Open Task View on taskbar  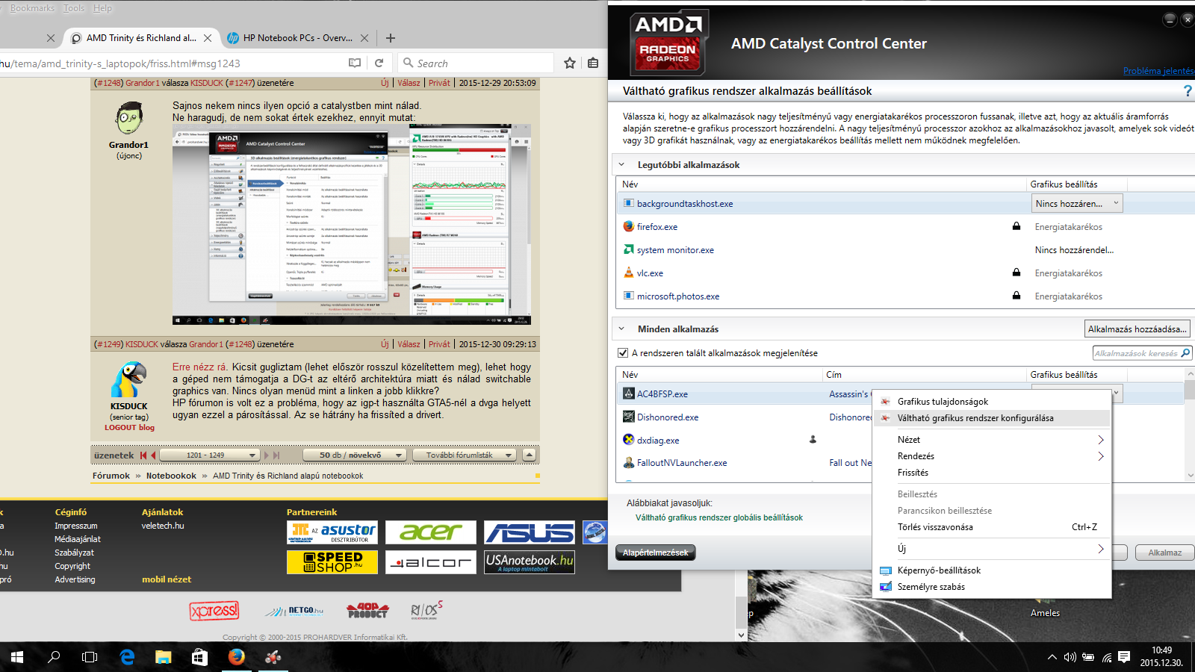(90, 657)
